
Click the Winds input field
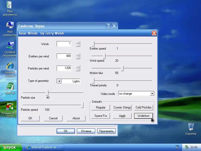coord(64,44)
